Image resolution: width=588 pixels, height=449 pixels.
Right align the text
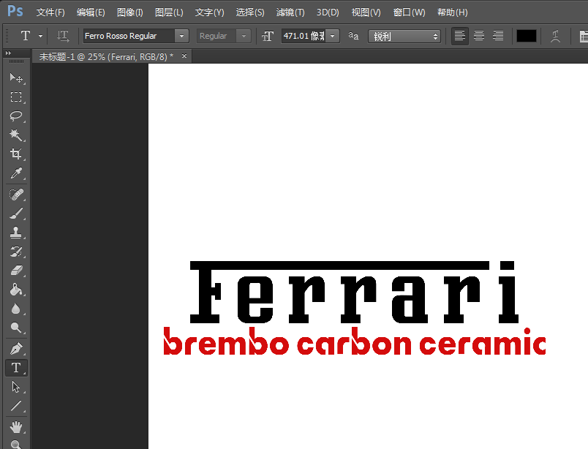pyautogui.click(x=498, y=36)
